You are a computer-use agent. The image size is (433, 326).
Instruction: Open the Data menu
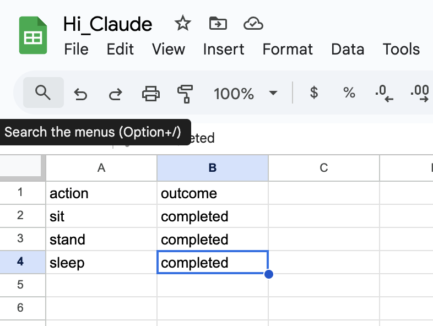(x=348, y=49)
